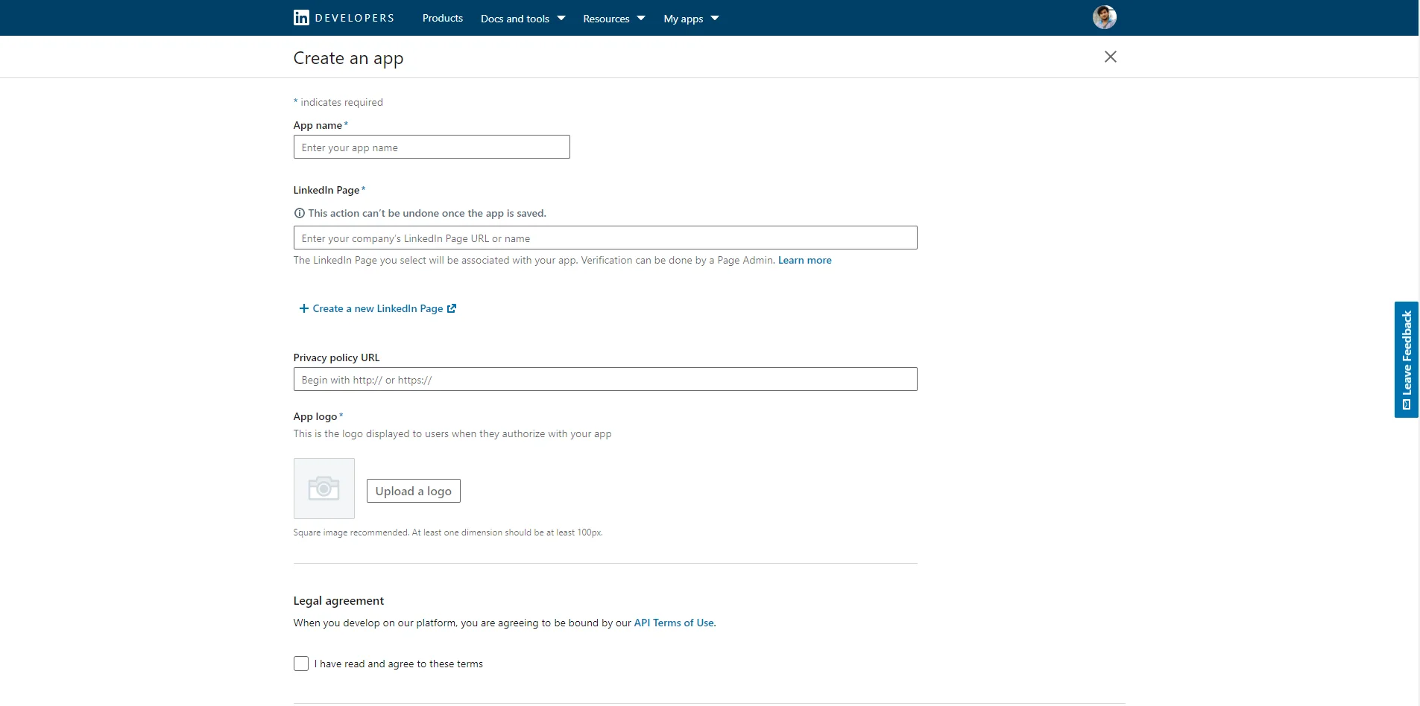Screen dimensions: 1420x706
Task: Go to Products in the navigation bar
Action: point(442,18)
